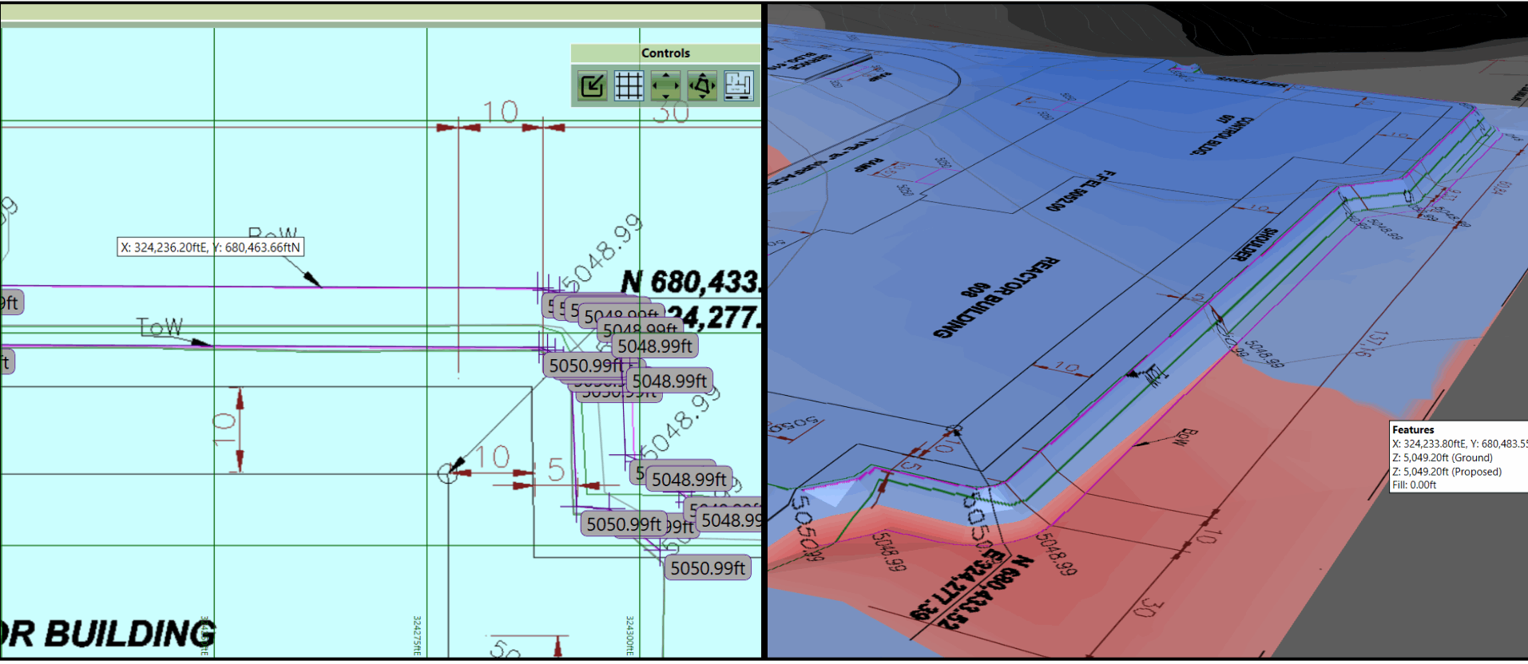Image resolution: width=1528 pixels, height=664 pixels.
Task: Click the ToW annotation label in plan view
Action: [x=160, y=326]
